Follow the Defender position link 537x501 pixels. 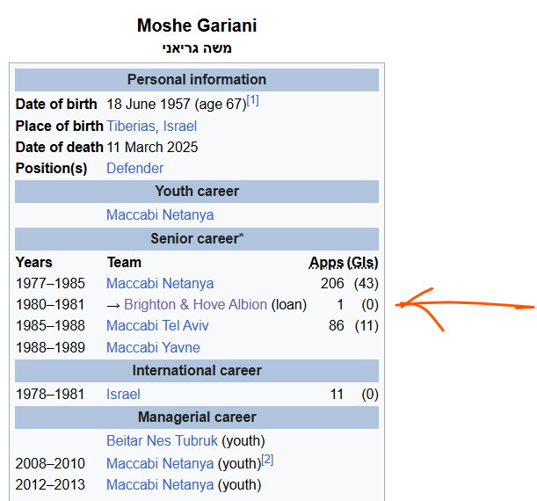click(x=135, y=168)
